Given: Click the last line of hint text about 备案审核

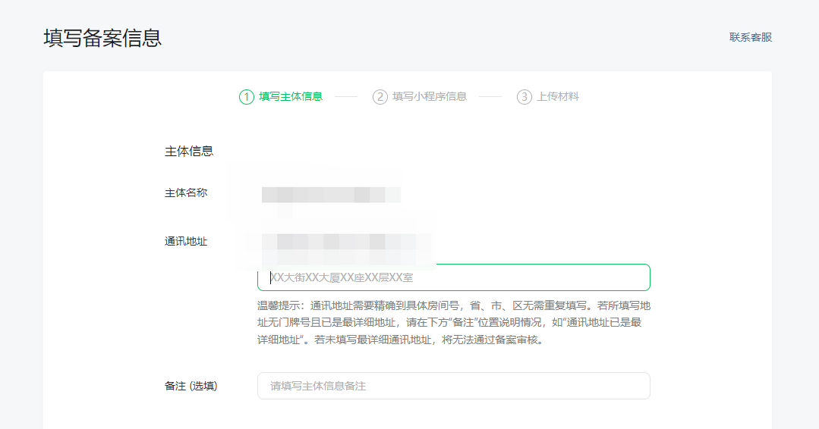Looking at the screenshot, I should 402,340.
